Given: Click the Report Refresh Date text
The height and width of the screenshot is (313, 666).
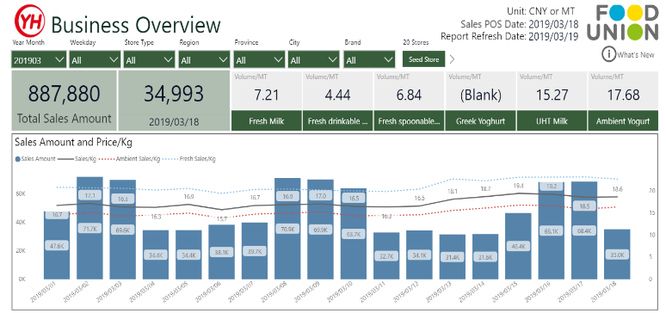Looking at the screenshot, I should click(x=509, y=36).
